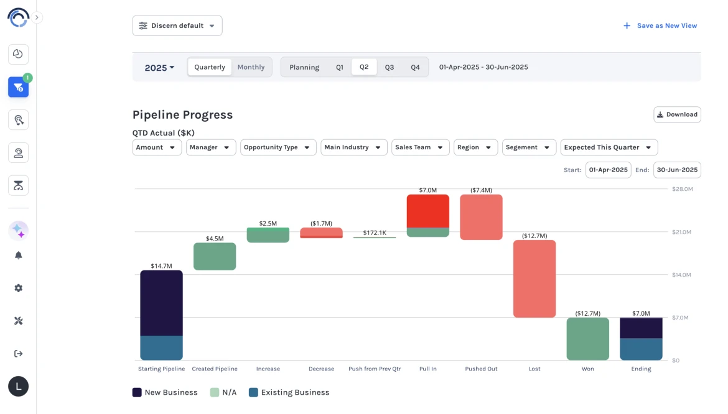Image resolution: width=728 pixels, height=414 pixels.
Task: Open the Discern default view dropdown
Action: click(177, 25)
